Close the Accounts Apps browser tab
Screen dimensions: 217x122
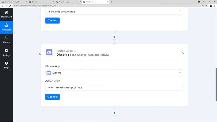click(x=80, y=2)
